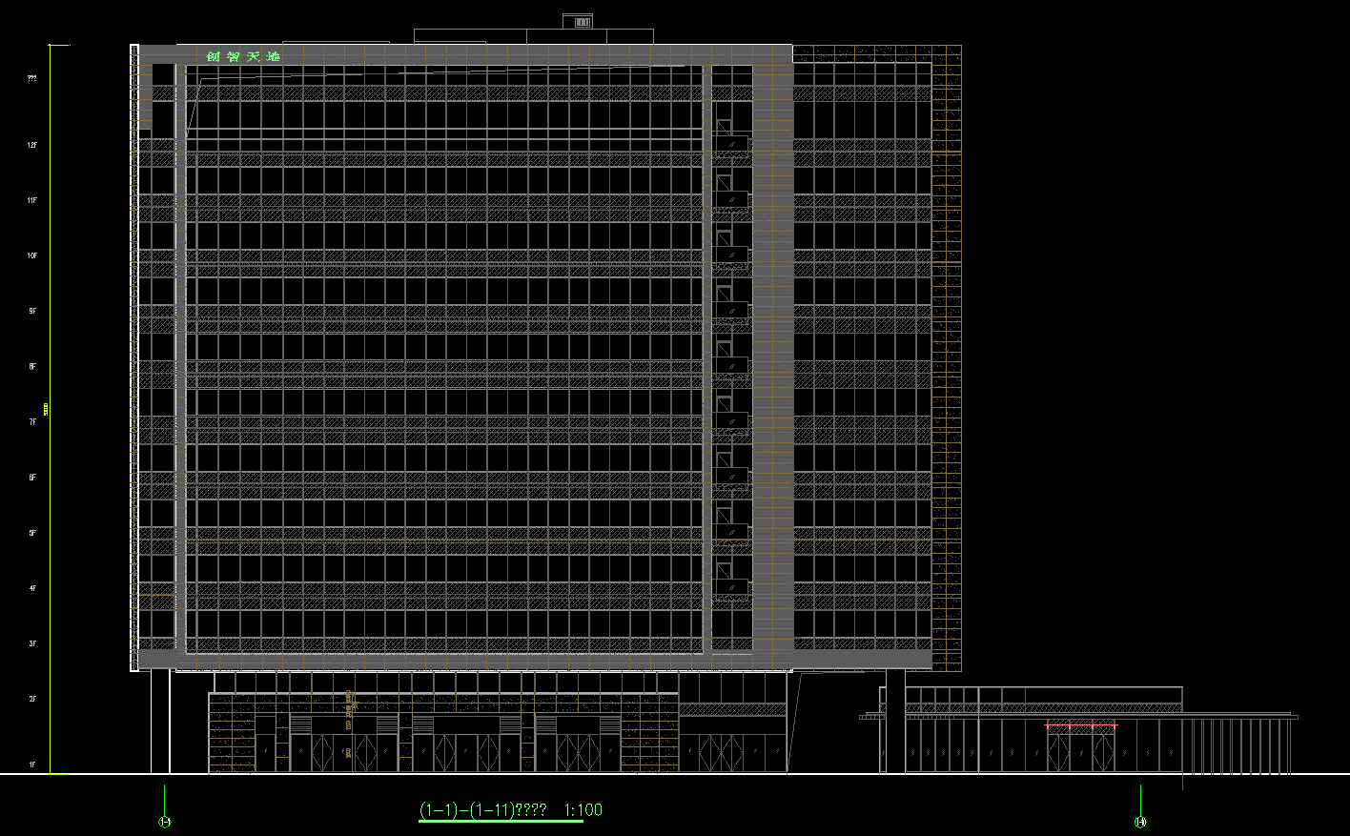Click the 8F floor level label
The image size is (1350, 836).
[x=32, y=367]
